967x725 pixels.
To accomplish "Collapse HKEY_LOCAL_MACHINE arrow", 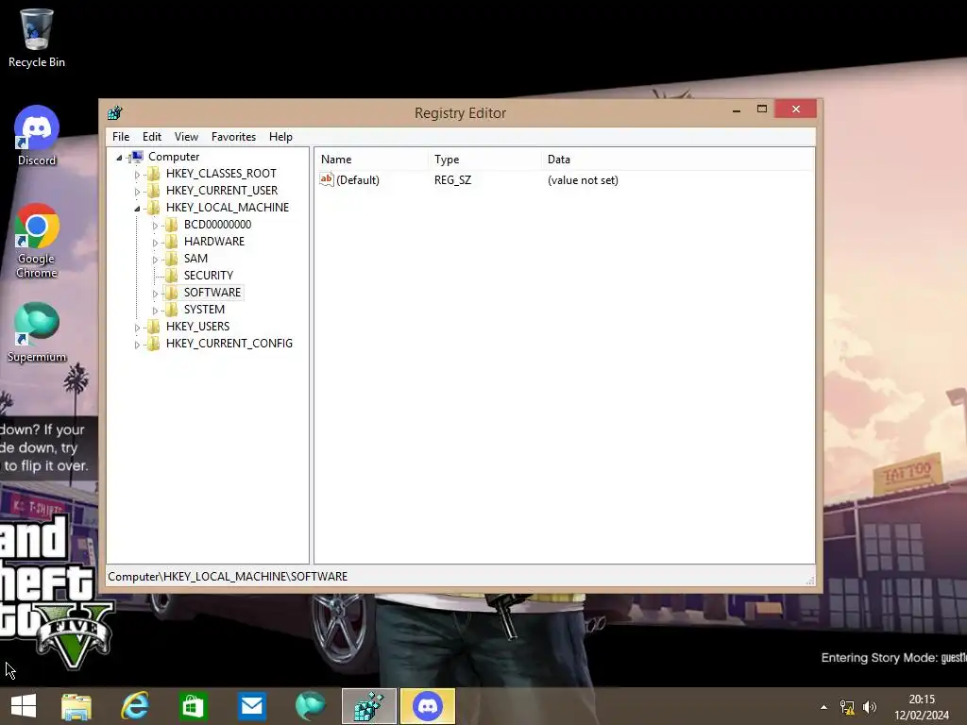I will coord(137,209).
